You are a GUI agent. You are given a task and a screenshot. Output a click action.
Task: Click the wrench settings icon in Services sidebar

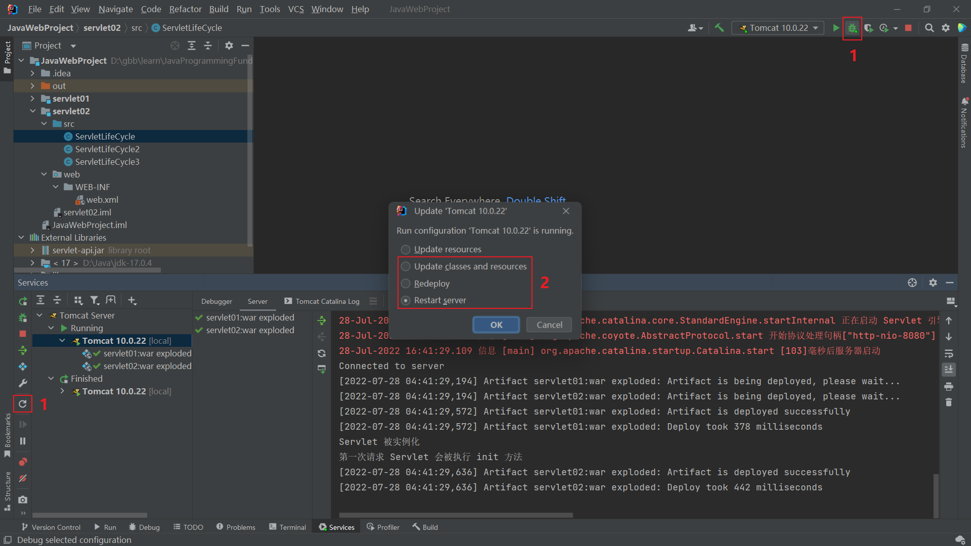[x=23, y=383]
